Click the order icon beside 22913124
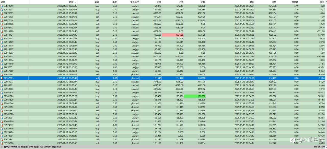 point(2,35)
